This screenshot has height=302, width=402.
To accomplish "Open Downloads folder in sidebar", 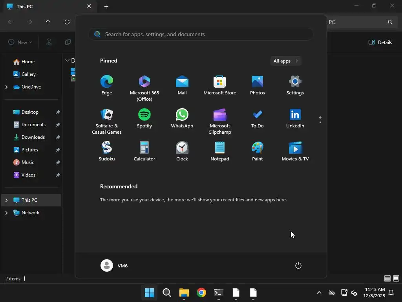I will tap(33, 137).
